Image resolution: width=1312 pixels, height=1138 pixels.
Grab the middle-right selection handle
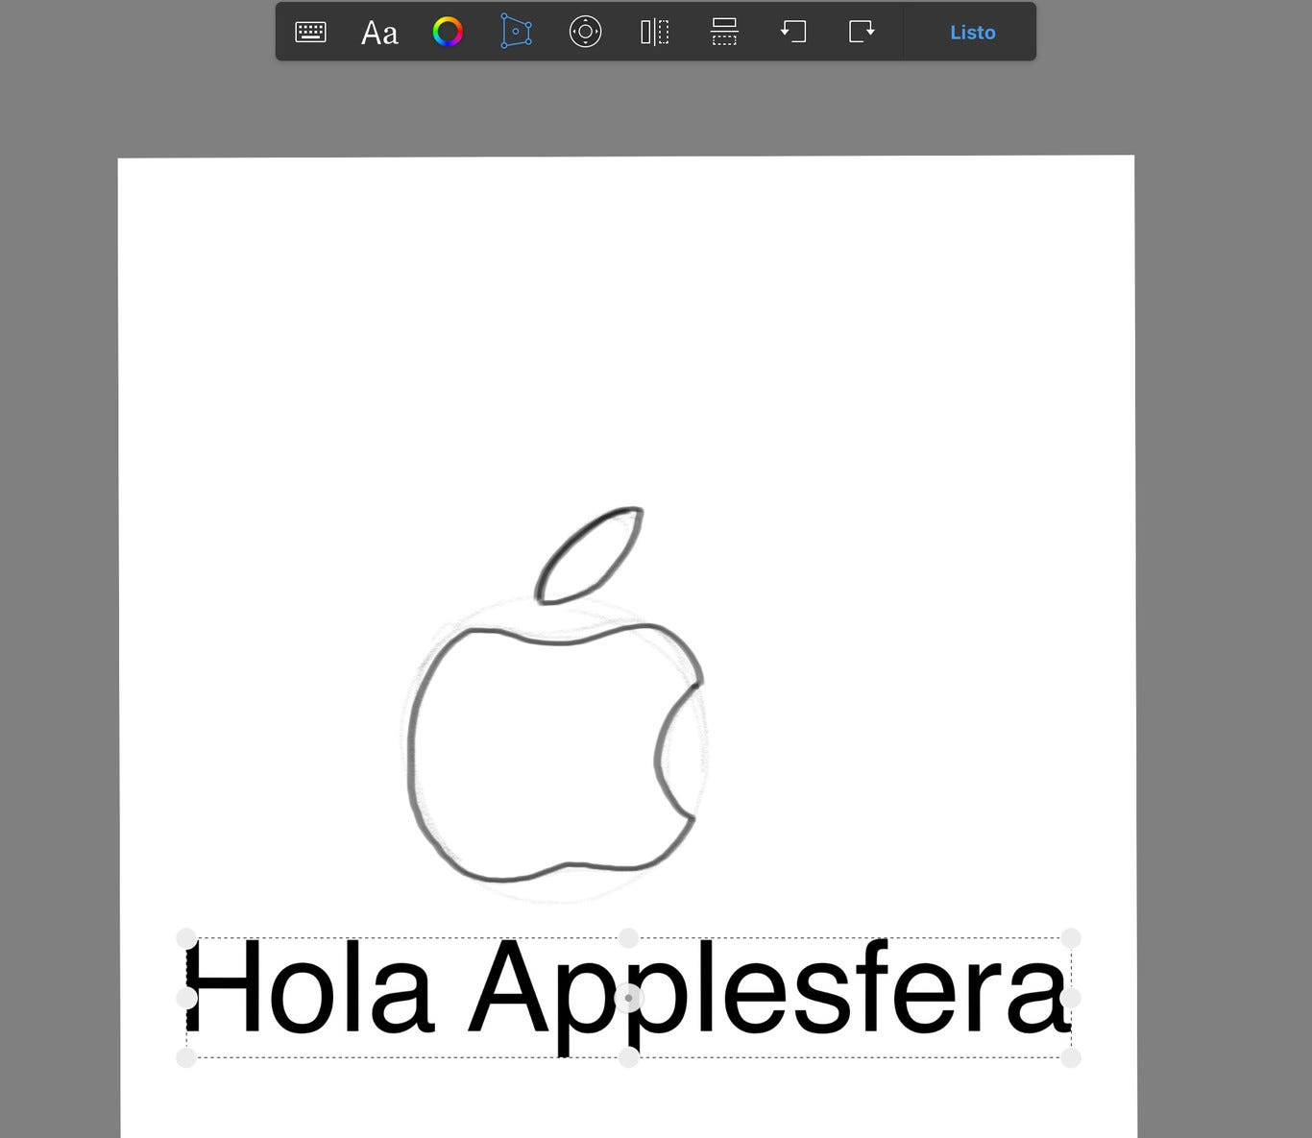point(1072,999)
